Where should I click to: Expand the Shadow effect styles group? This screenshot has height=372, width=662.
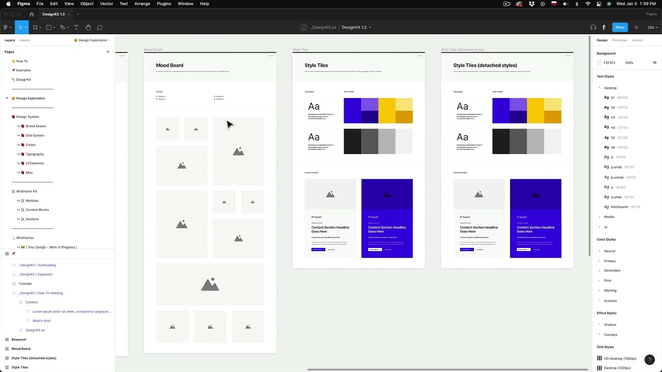(x=599, y=325)
